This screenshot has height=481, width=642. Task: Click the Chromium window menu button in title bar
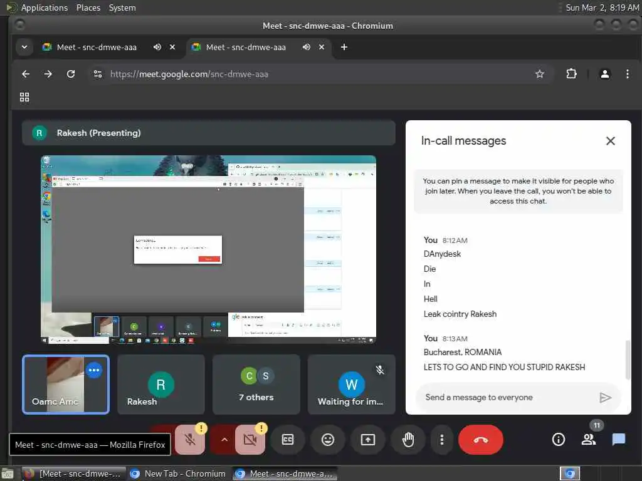point(19,25)
